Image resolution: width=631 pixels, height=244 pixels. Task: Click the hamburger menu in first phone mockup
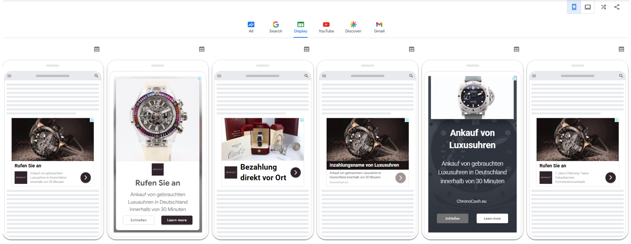9,76
